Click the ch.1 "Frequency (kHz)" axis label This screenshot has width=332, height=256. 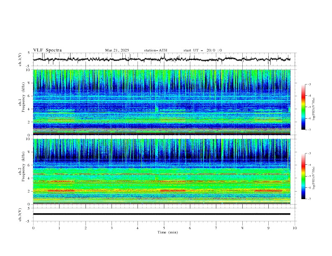[x=23, y=97]
